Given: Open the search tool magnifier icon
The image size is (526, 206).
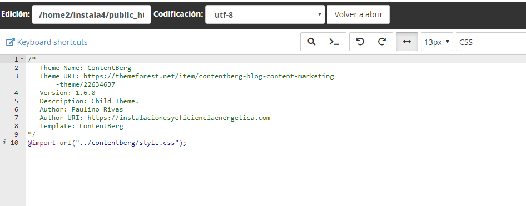Looking at the screenshot, I should [x=311, y=42].
